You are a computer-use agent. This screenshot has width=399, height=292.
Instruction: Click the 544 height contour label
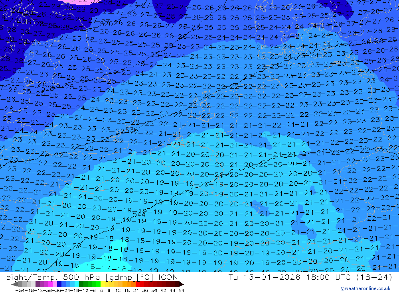pos(139,214)
